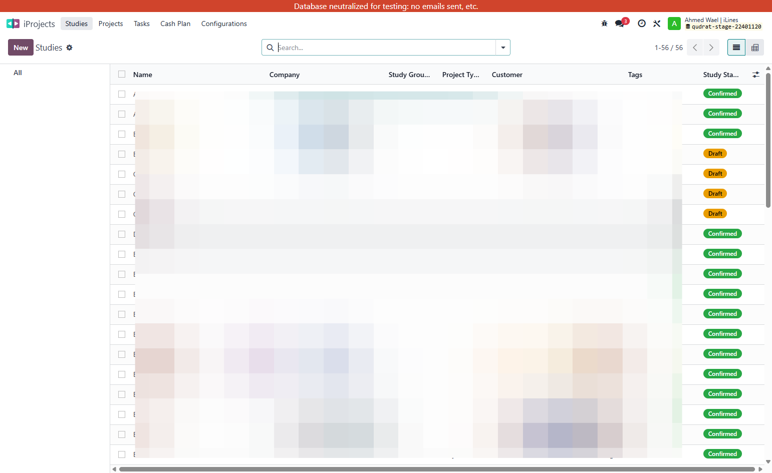Viewport: 772px width, 473px height.
Task: Tick the checkbox of last Draft row
Action: coord(122,214)
